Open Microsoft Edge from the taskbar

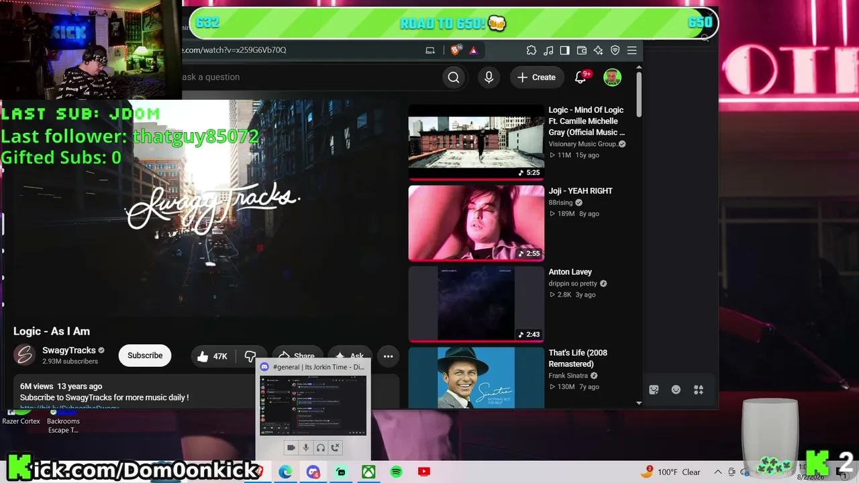tap(285, 472)
